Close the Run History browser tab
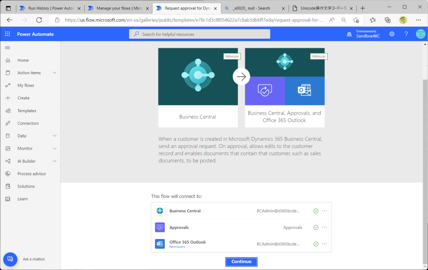428x270 pixels. coord(79,8)
